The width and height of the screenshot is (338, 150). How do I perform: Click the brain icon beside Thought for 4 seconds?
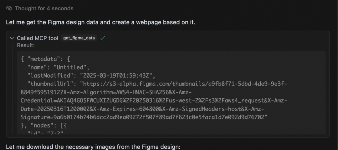tap(9, 8)
